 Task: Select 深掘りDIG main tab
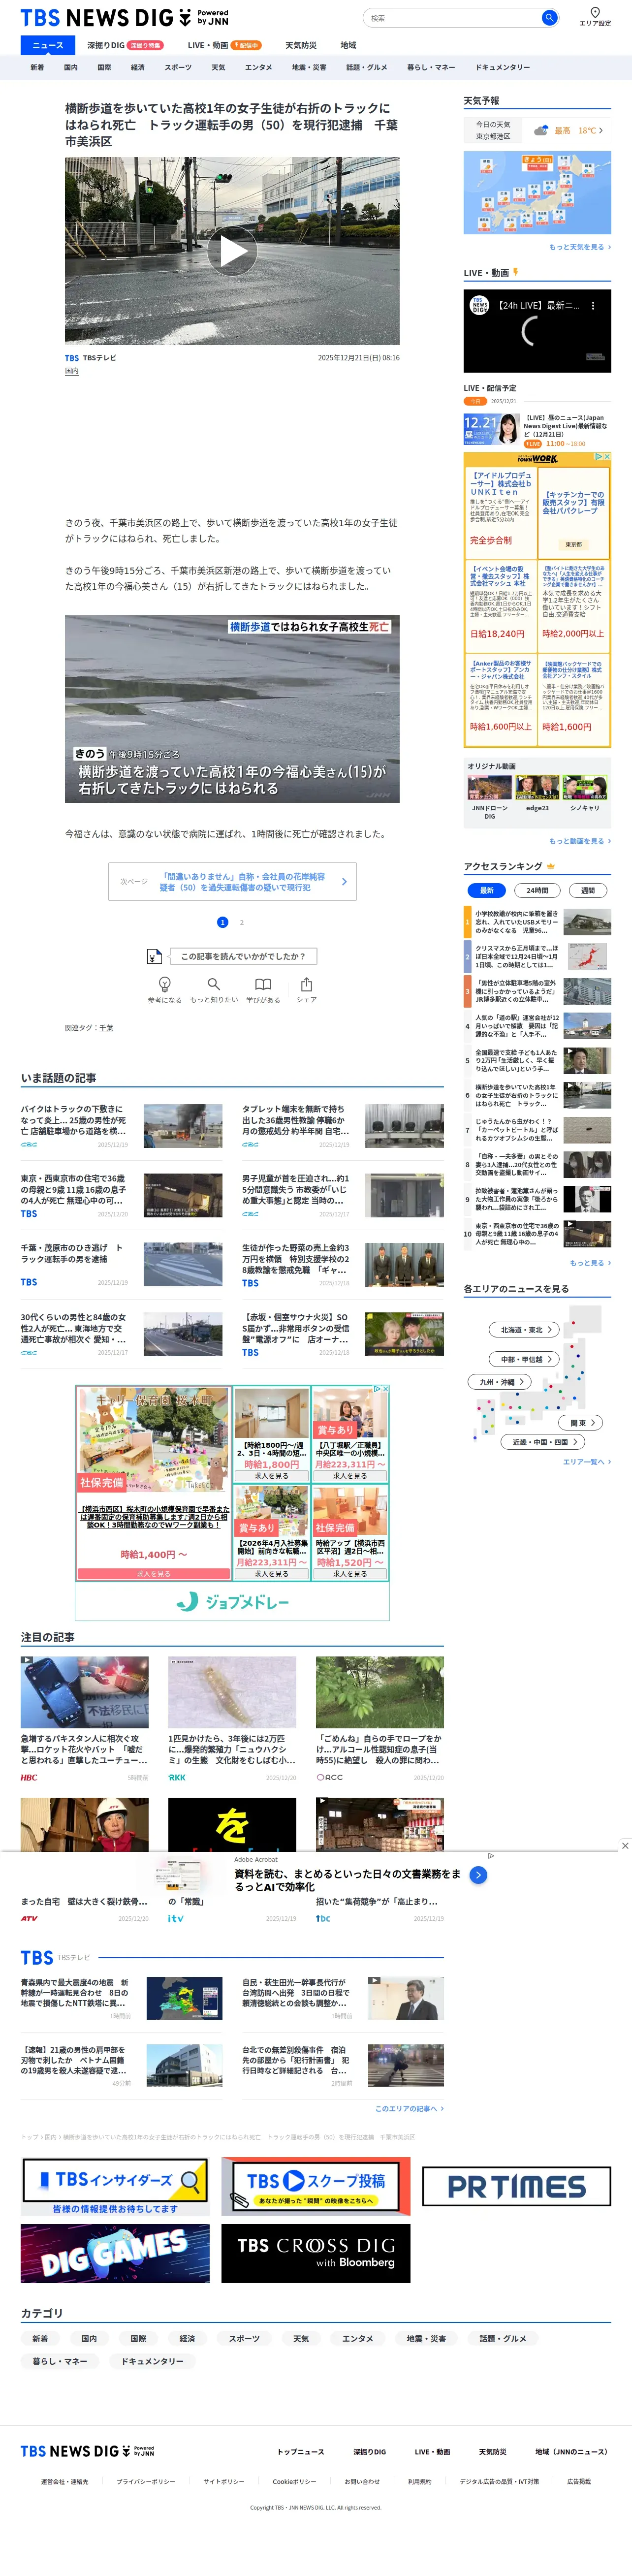[x=125, y=45]
